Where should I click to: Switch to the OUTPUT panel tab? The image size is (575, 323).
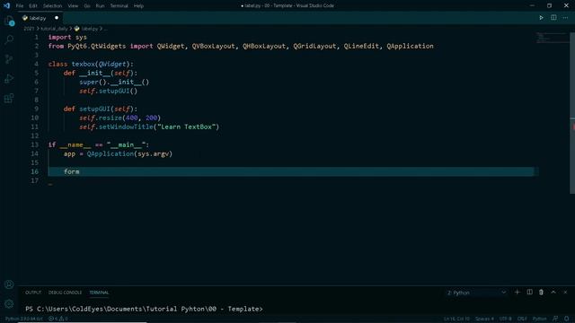(33, 292)
